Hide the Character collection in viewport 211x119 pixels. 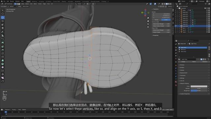point(207,8)
